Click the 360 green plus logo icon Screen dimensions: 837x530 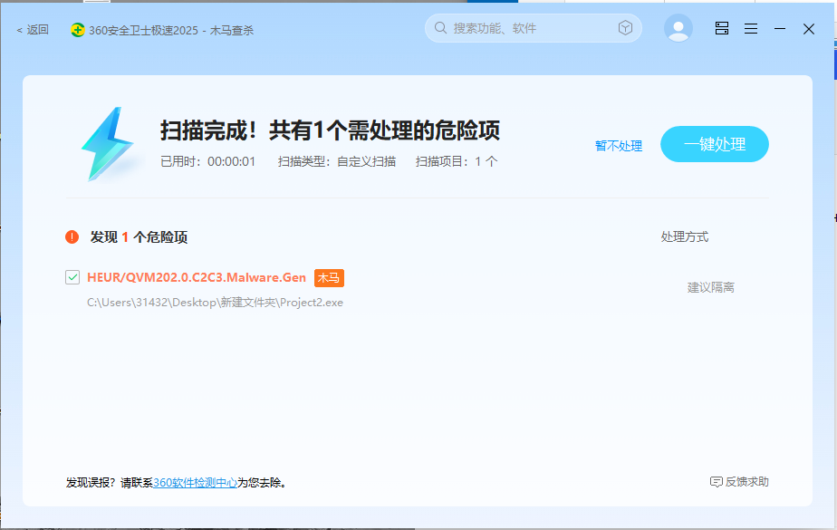tap(77, 30)
